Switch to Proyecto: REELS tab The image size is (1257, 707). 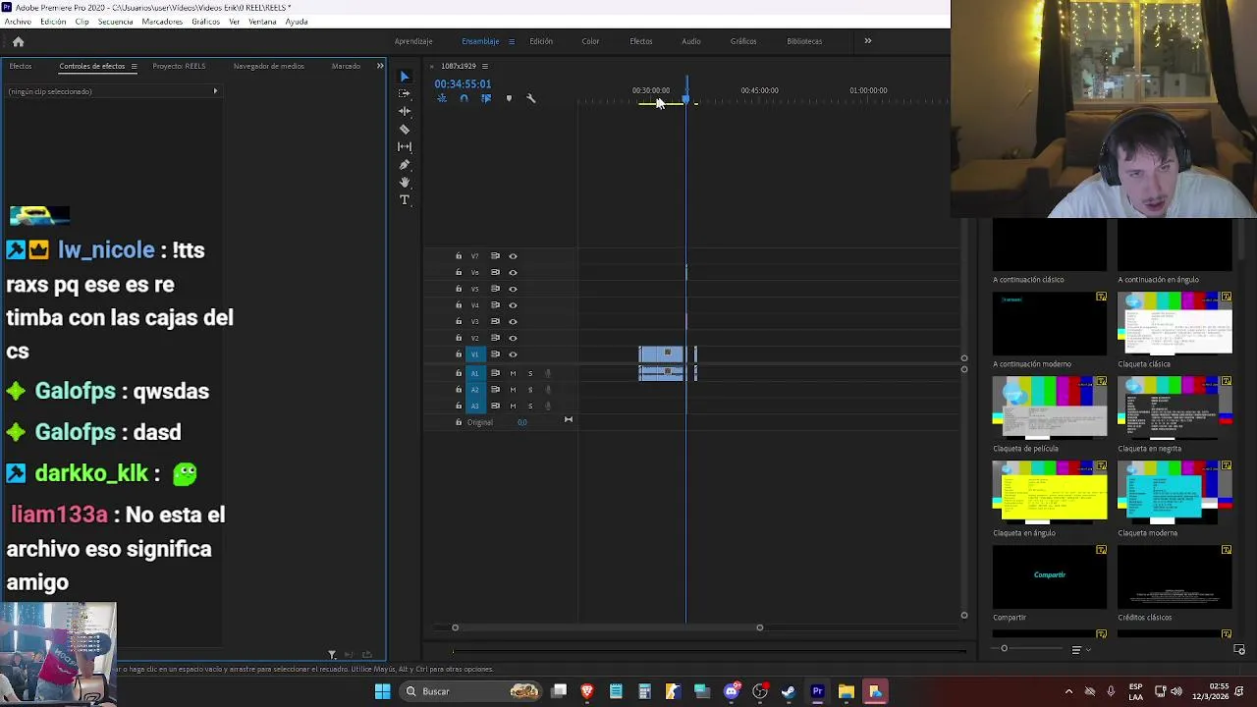point(179,66)
